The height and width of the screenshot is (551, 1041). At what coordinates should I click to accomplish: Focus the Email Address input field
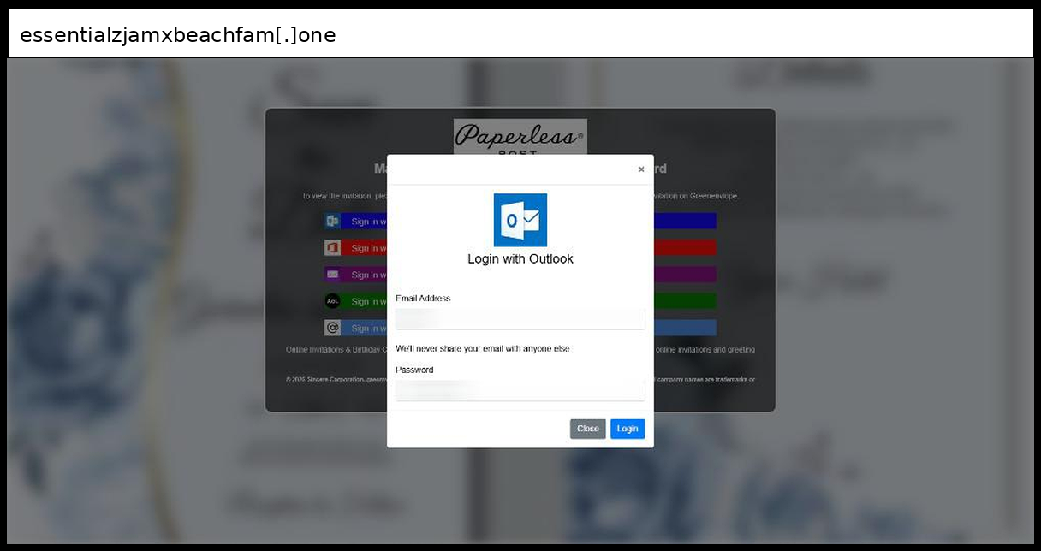pos(520,318)
